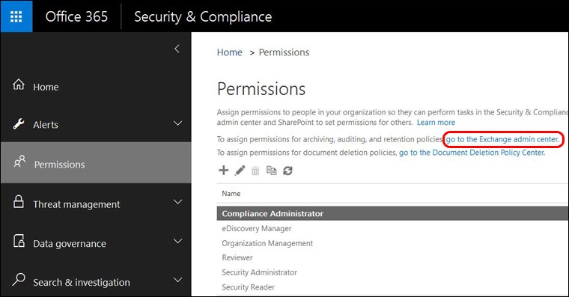
Task: Add a new role group with plus icon
Action: pos(224,170)
